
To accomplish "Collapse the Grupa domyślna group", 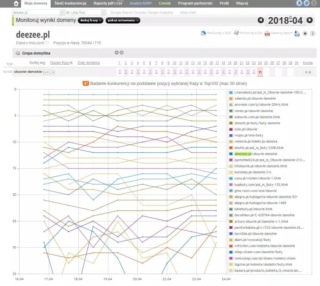I will tap(117, 53).
